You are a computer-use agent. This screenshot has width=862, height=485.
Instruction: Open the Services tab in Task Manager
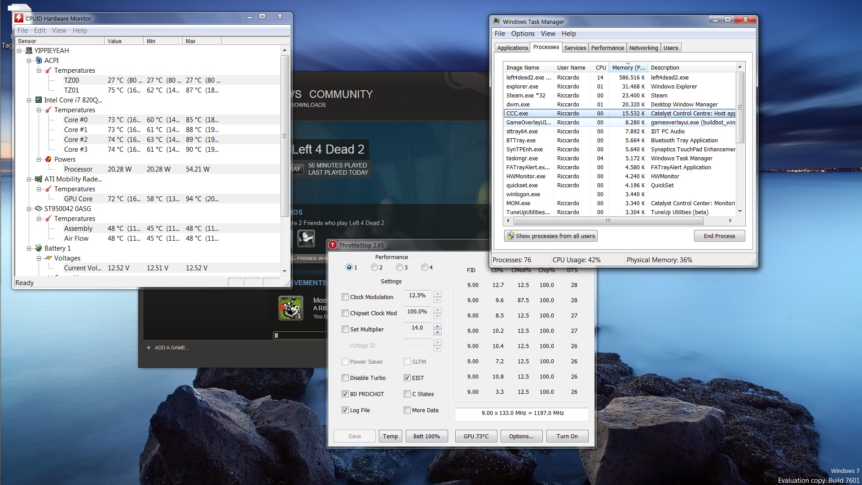coord(575,48)
